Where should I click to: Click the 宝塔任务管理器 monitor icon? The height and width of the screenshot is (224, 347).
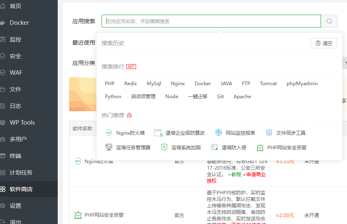pos(109,147)
